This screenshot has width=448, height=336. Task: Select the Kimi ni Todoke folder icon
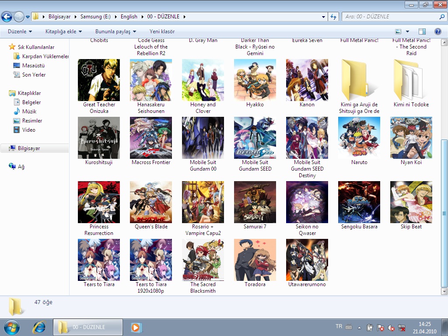(x=411, y=80)
